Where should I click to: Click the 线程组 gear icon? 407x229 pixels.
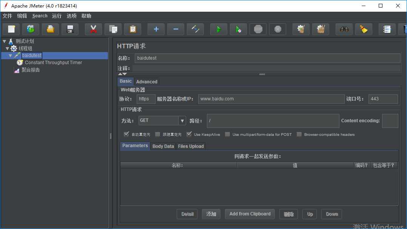coord(14,48)
